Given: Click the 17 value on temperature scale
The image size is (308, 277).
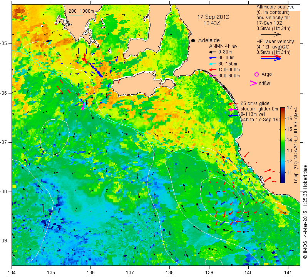Looking at the screenshot, I should [290, 108].
